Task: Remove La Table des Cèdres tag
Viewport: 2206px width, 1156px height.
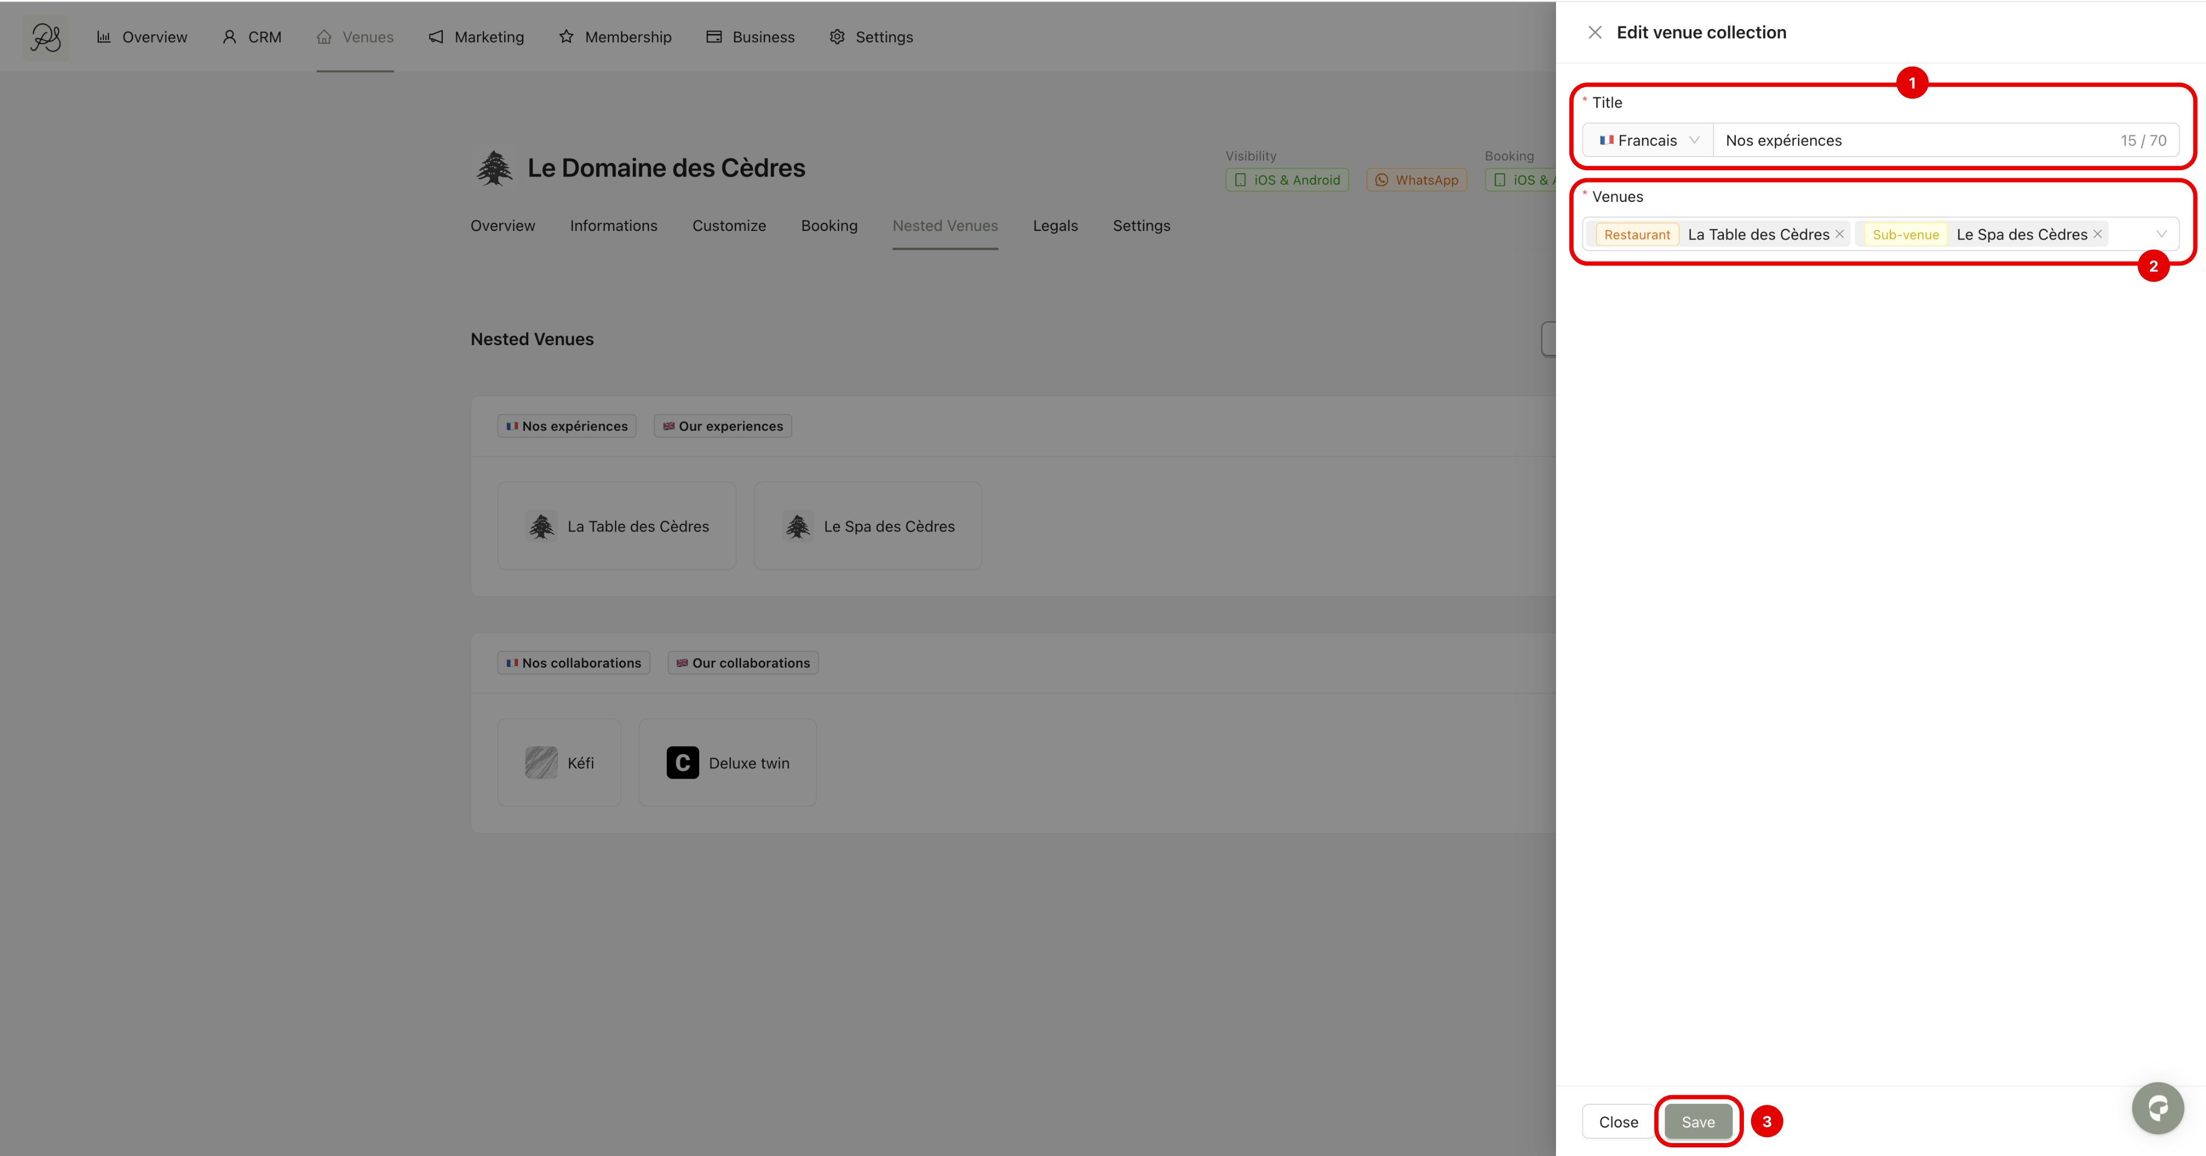Action: 1839,234
